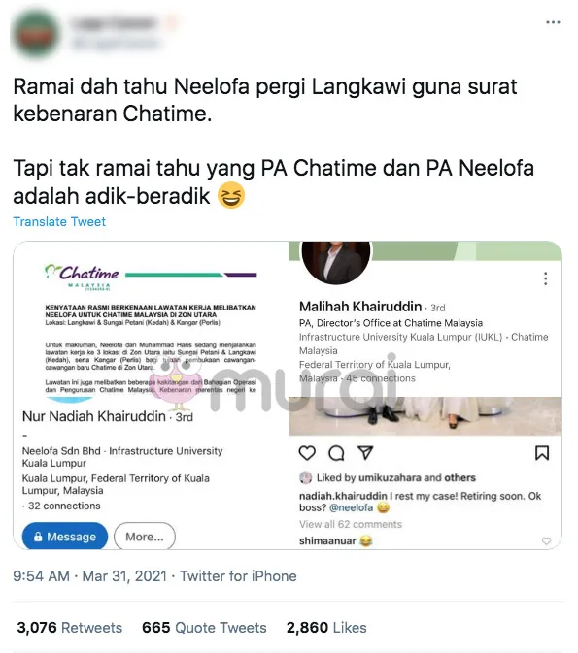Open the tweet's three-dot more menu

click(x=553, y=22)
